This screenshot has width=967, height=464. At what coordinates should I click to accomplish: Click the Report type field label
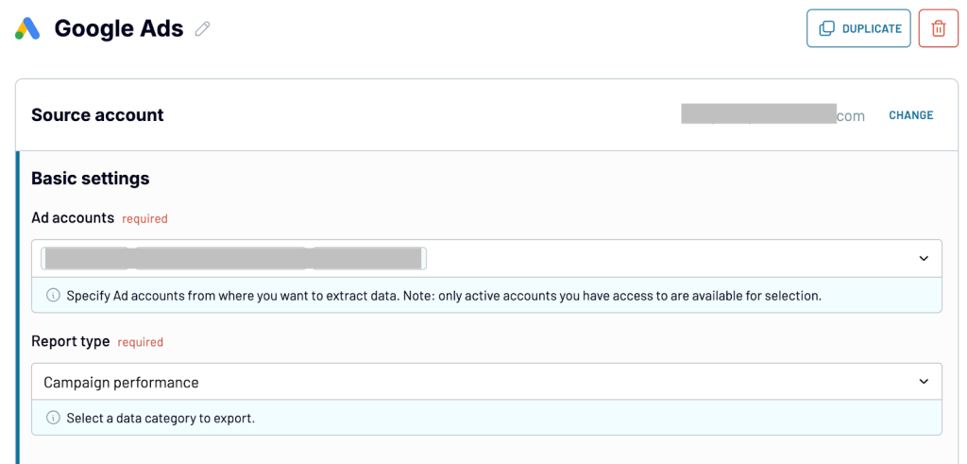click(70, 341)
